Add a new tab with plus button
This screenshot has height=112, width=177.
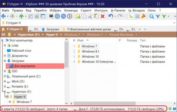point(140,29)
